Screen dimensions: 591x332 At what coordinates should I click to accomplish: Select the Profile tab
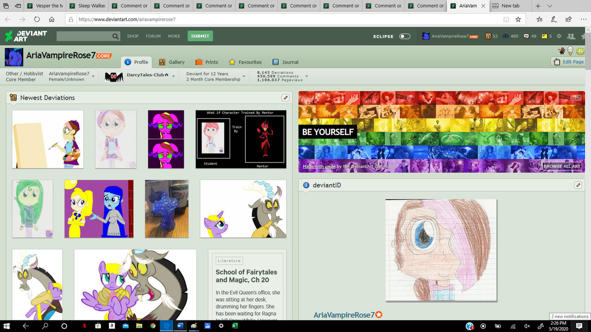point(137,62)
